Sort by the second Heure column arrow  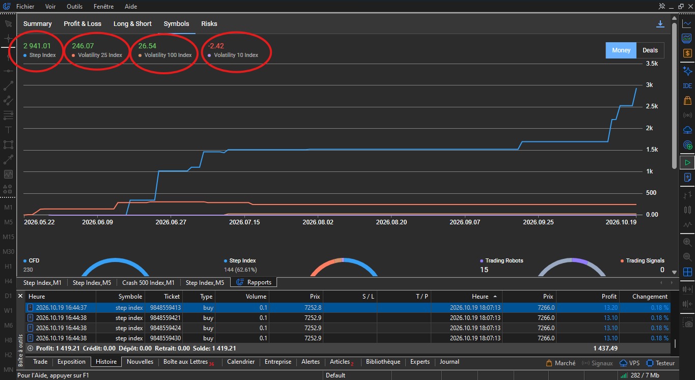(495, 297)
